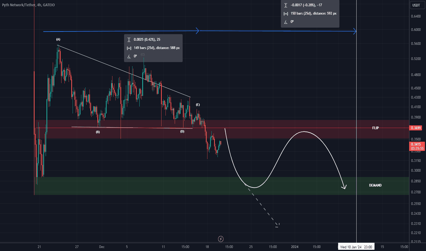Select the DEMAND zone label
The width and height of the screenshot is (426, 251).
[375, 185]
